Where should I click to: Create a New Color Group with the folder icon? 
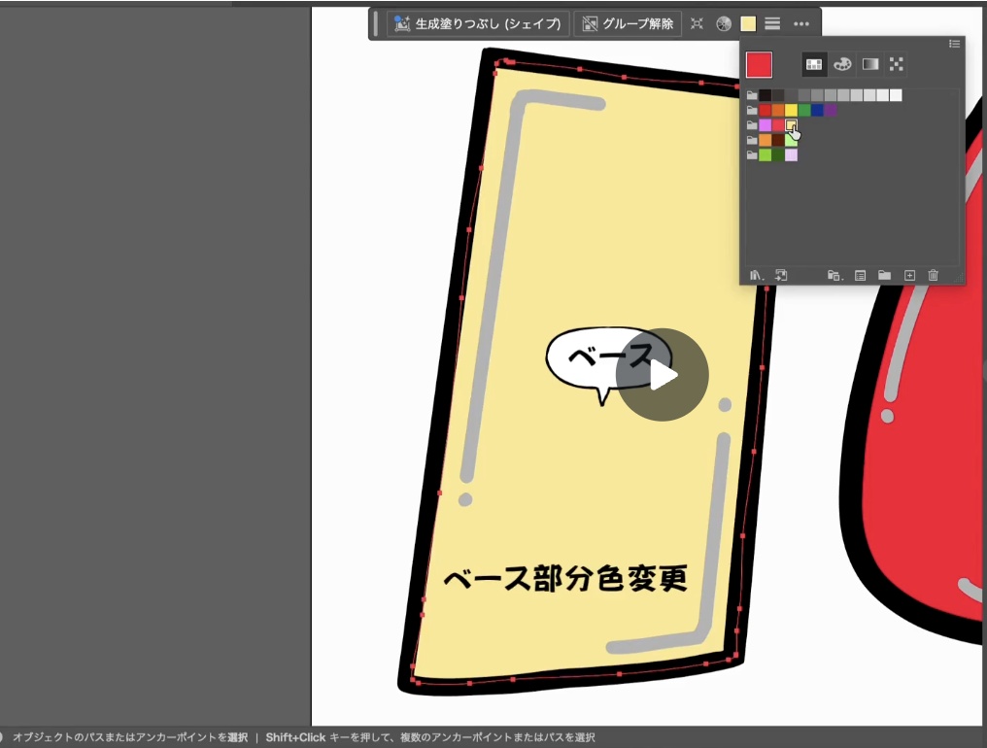pyautogui.click(x=885, y=275)
